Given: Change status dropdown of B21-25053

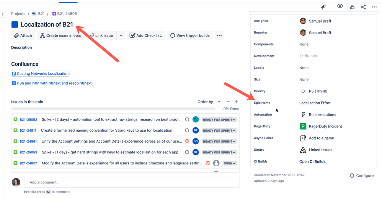Looking at the screenshot, I should (x=219, y=153).
